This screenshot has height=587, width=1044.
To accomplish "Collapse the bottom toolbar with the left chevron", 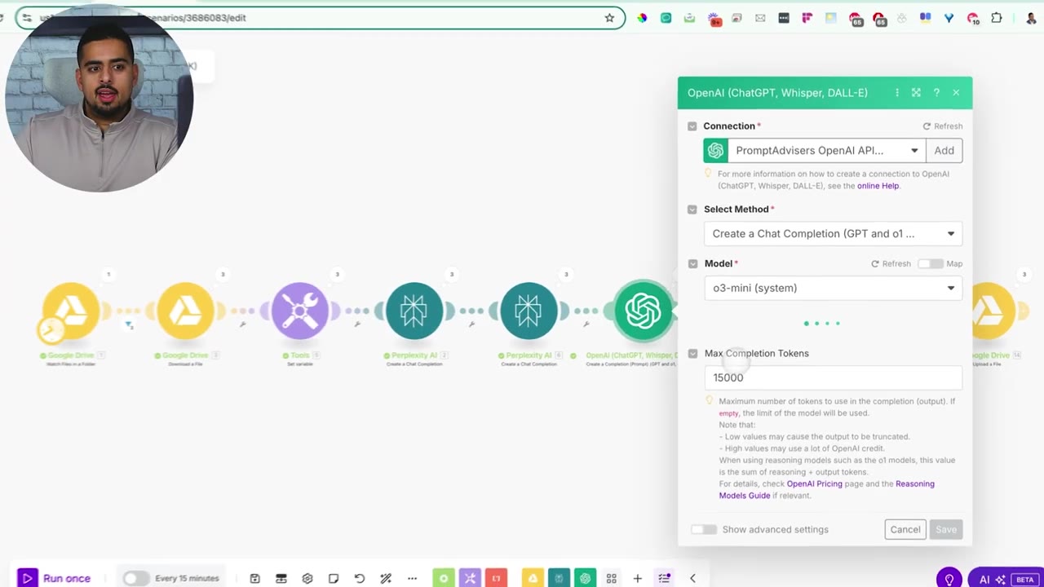I will click(x=692, y=578).
